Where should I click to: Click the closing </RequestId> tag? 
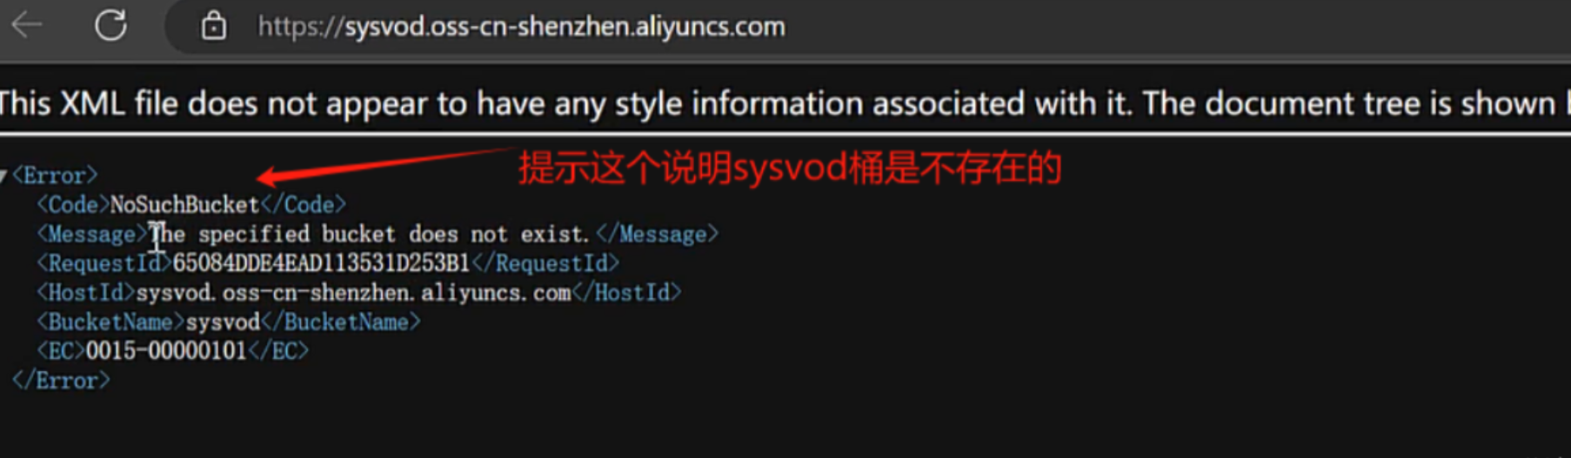click(x=545, y=263)
